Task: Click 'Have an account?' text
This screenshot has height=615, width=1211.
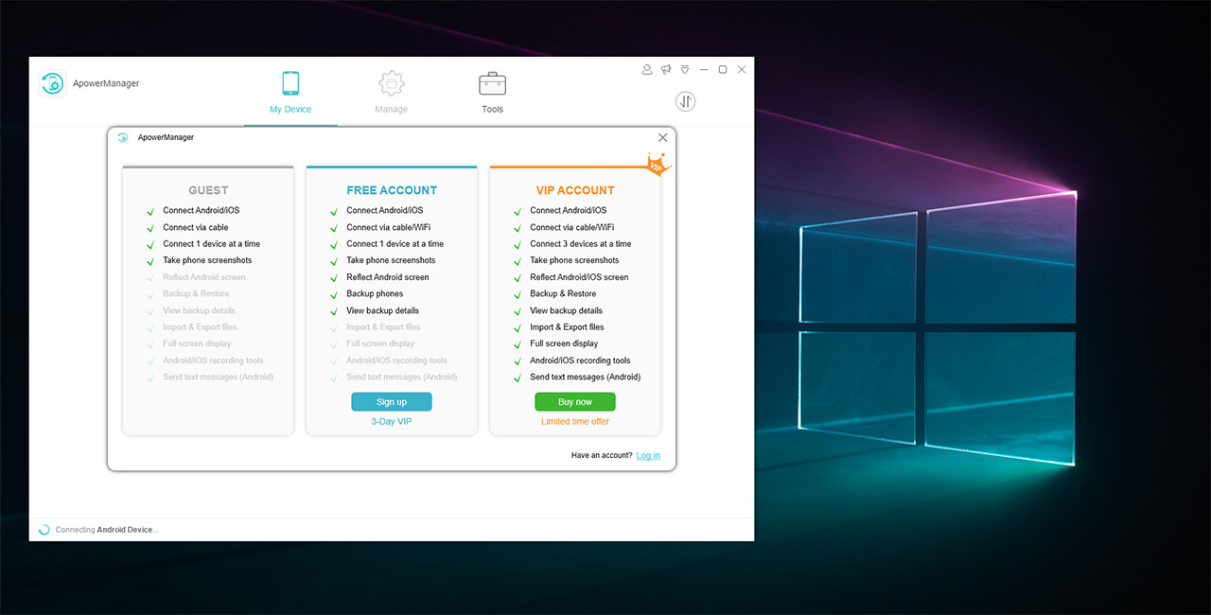Action: [x=602, y=455]
